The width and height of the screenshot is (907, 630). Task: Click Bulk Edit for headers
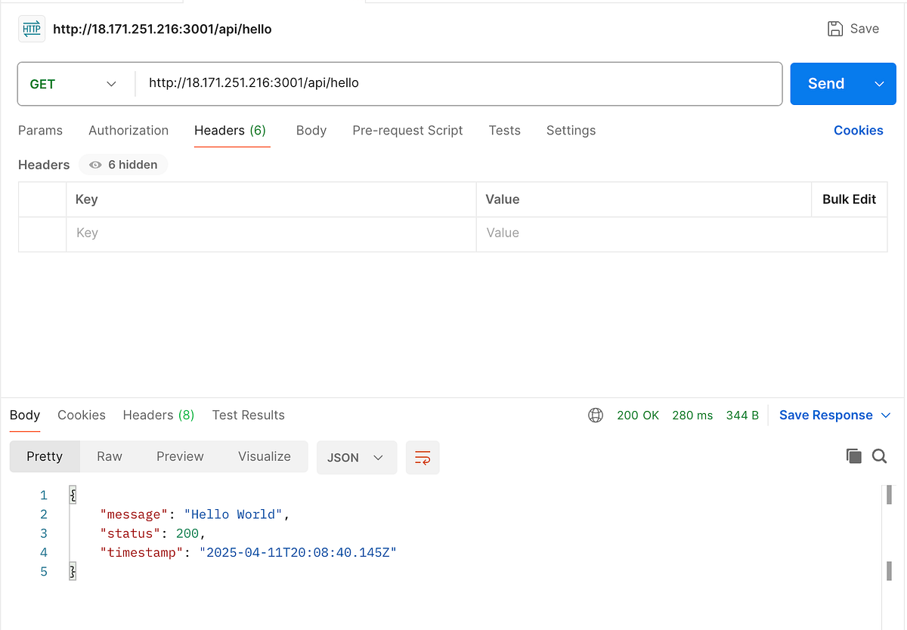pos(849,199)
